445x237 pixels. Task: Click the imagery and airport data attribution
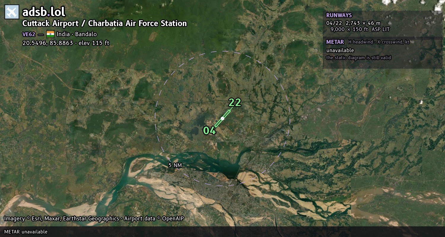tap(94, 219)
